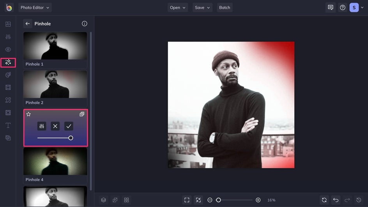Viewport: 368px width, 207px height.
Task: Expand the Photo Editor dropdown
Action: coord(35,7)
